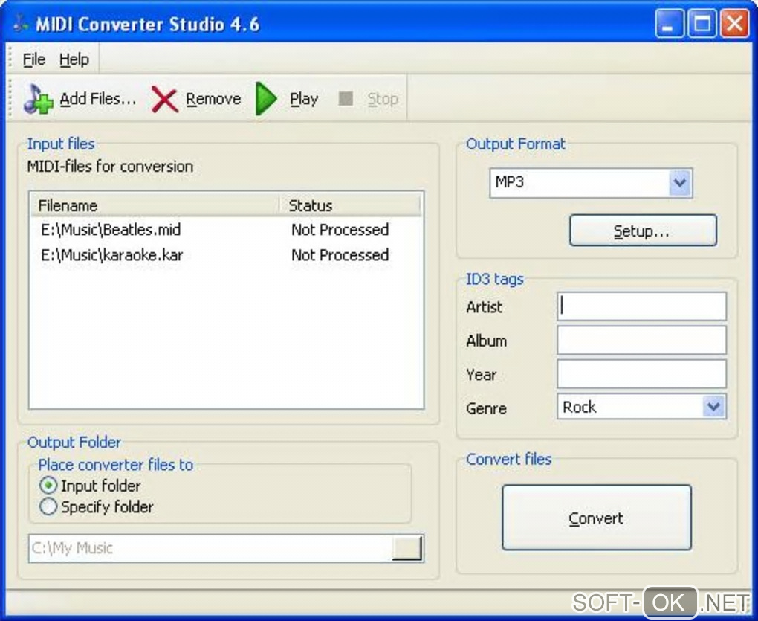The image size is (758, 621).
Task: Open the Help menu
Action: pos(74,59)
